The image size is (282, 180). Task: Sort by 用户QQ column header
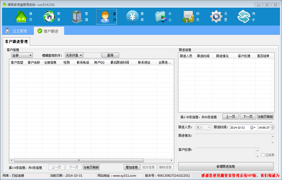(x=99, y=63)
